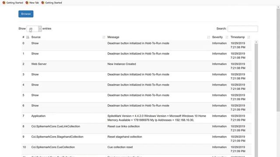Open second Getting Started bookmark
Screen dimensions: 280x157
pyautogui.click(x=52, y=3)
